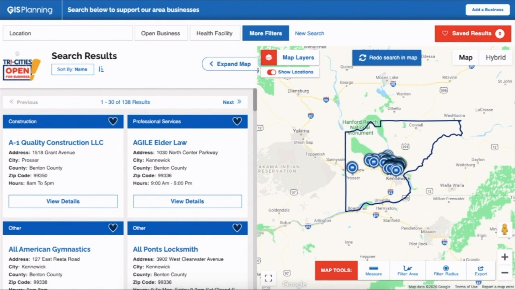Viewport: 515px width, 290px height.
Task: Go to Next results page
Action: coord(232,102)
